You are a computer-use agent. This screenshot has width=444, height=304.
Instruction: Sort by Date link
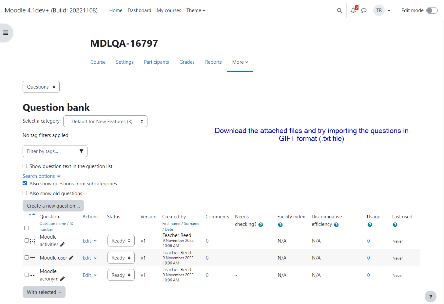point(169,229)
